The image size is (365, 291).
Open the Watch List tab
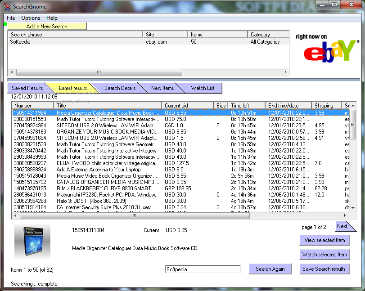[203, 88]
